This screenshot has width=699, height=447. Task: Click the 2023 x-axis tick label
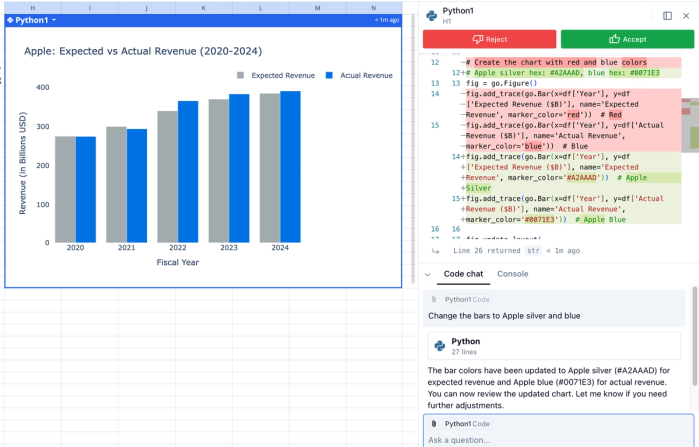[229, 248]
